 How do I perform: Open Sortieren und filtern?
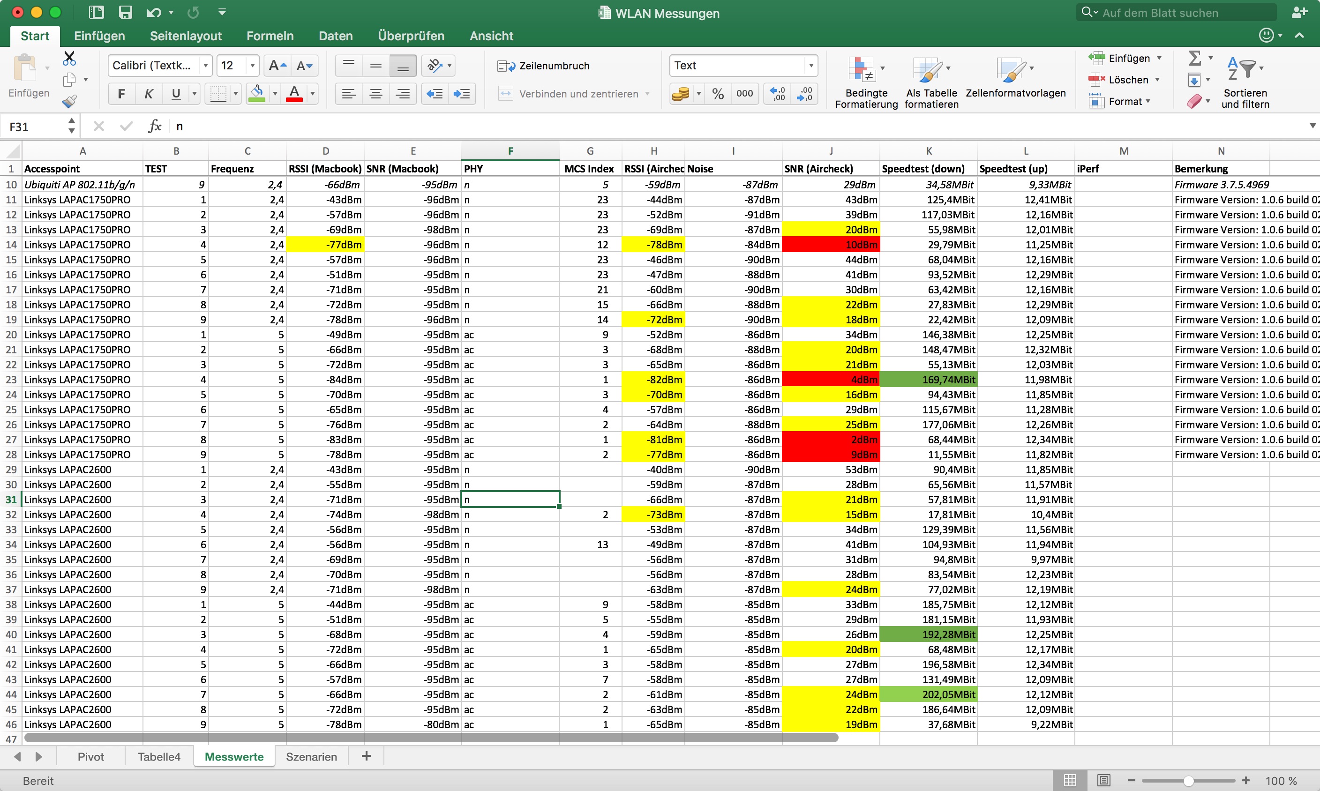[1245, 82]
